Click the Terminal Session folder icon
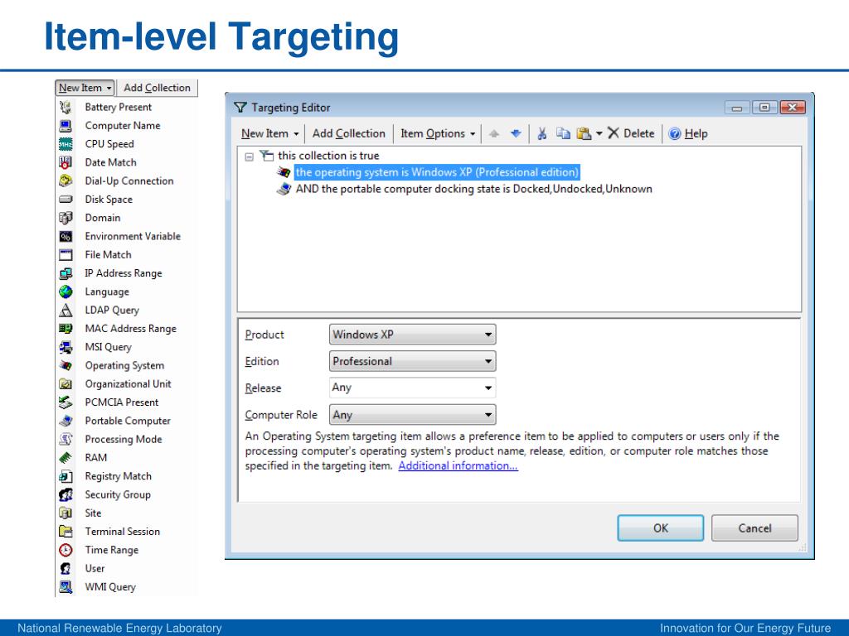This screenshot has height=636, width=849. pyautogui.click(x=65, y=532)
